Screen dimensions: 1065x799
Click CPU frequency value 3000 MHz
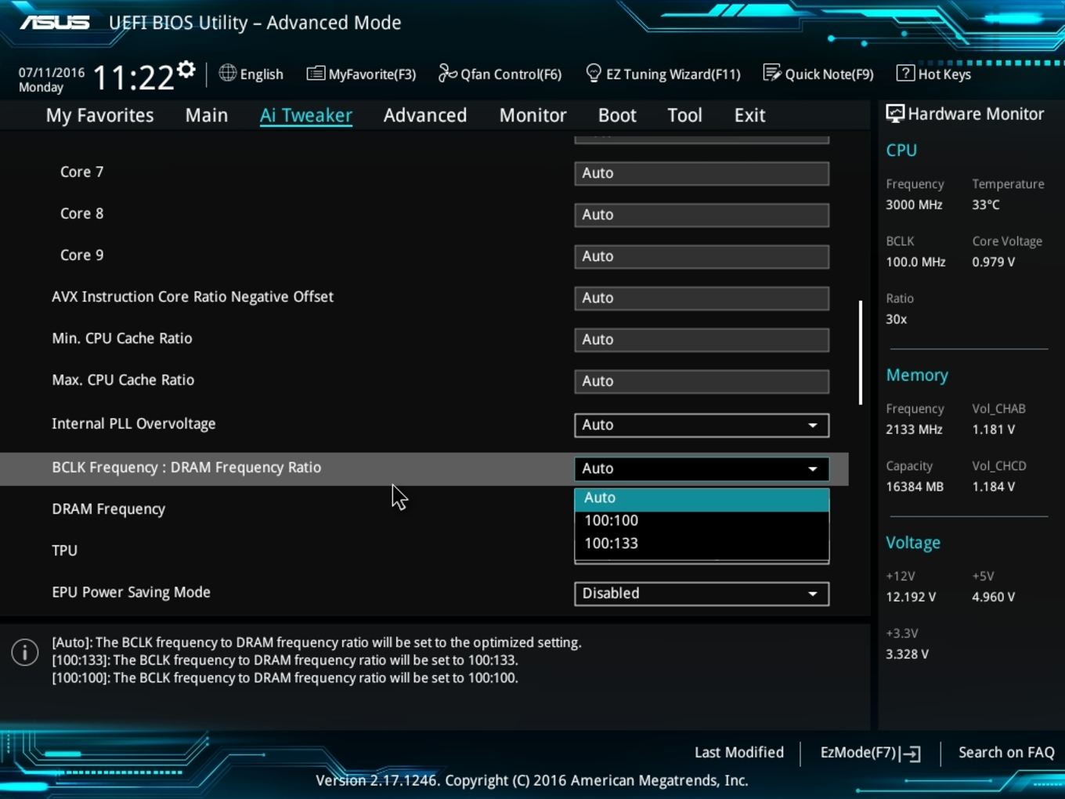(x=914, y=204)
